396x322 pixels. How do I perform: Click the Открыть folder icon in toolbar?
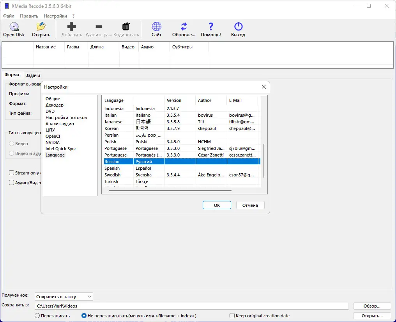[41, 26]
